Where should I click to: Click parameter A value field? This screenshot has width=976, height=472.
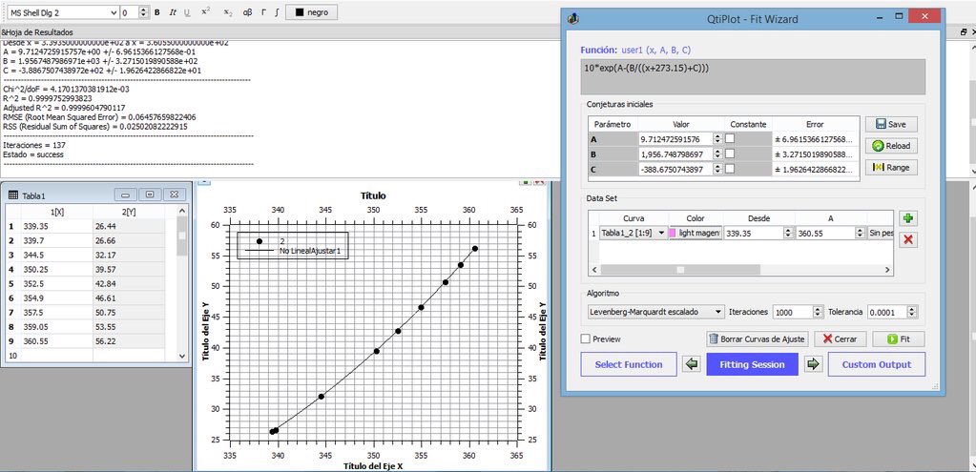[676, 138]
